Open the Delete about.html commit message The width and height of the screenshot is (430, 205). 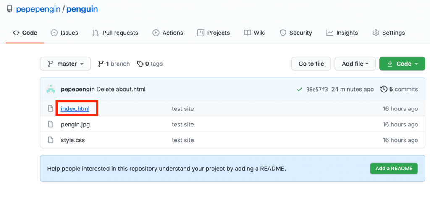point(121,89)
